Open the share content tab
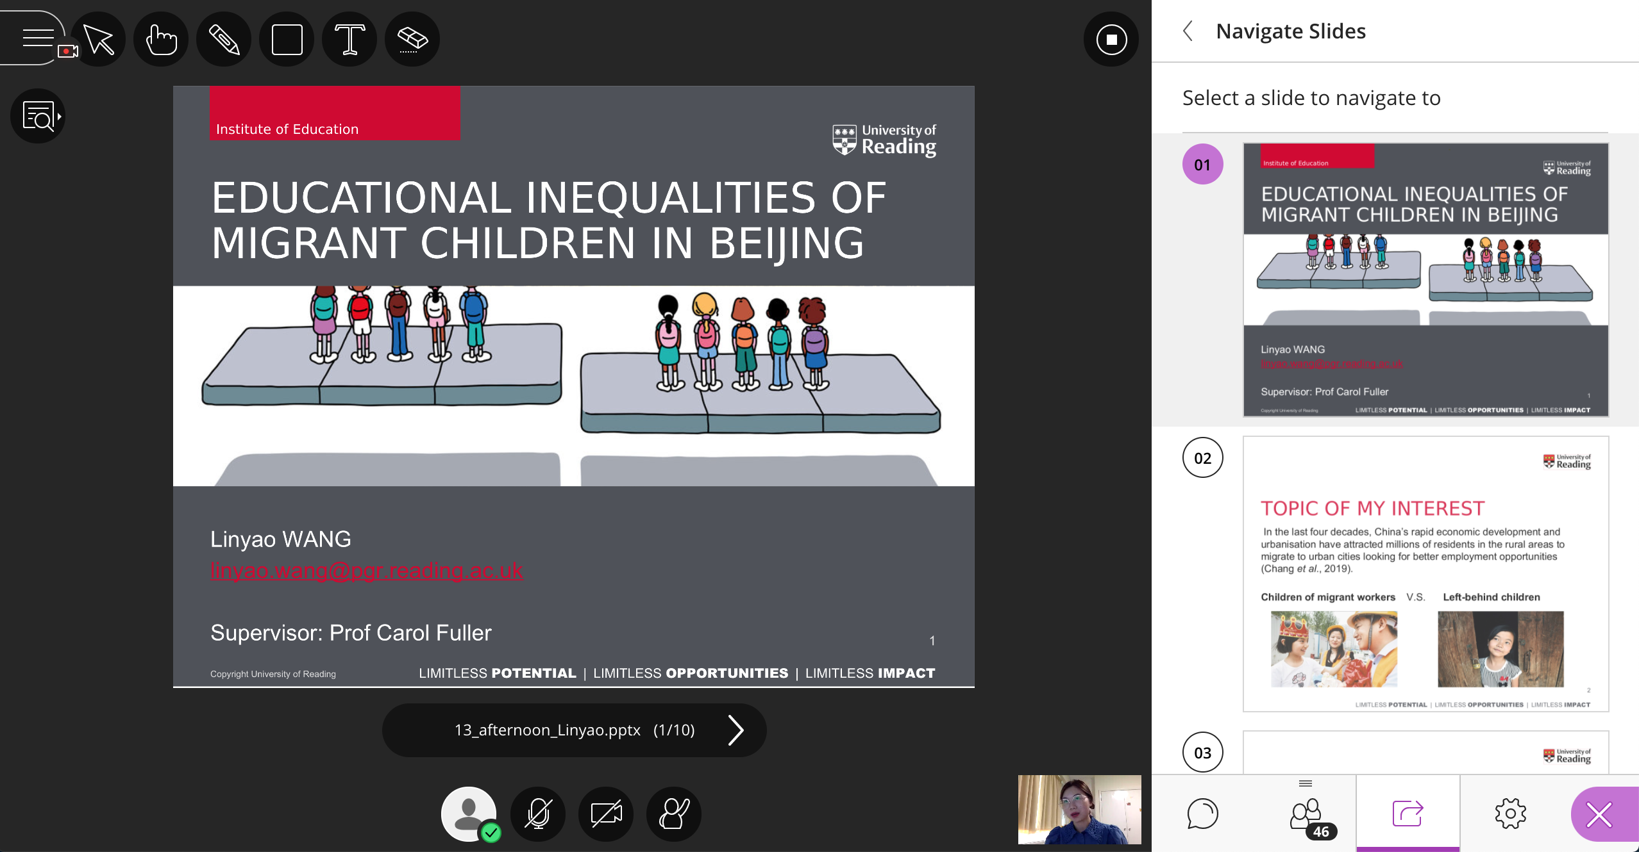1639x852 pixels. click(1408, 814)
